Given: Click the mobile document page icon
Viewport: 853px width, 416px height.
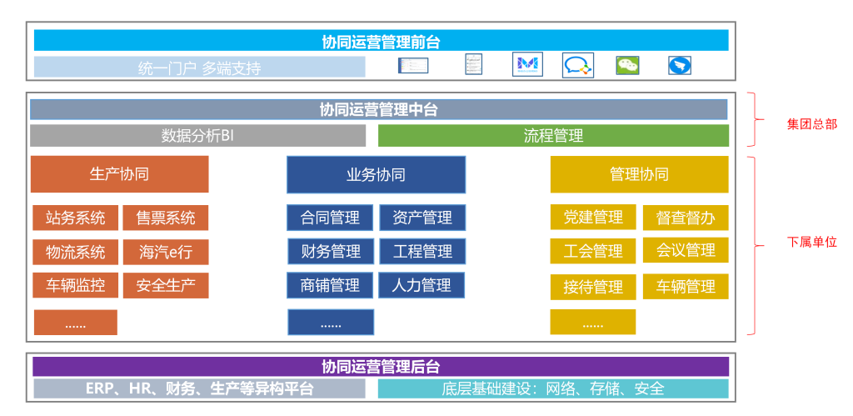Looking at the screenshot, I should point(473,64).
